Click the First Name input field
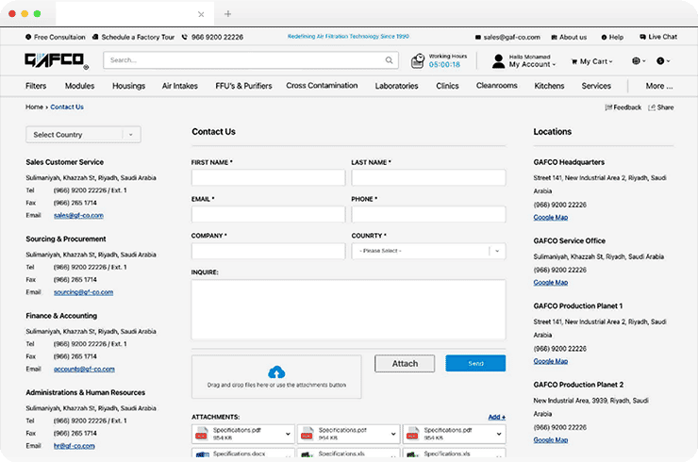698x462 pixels. click(x=269, y=177)
